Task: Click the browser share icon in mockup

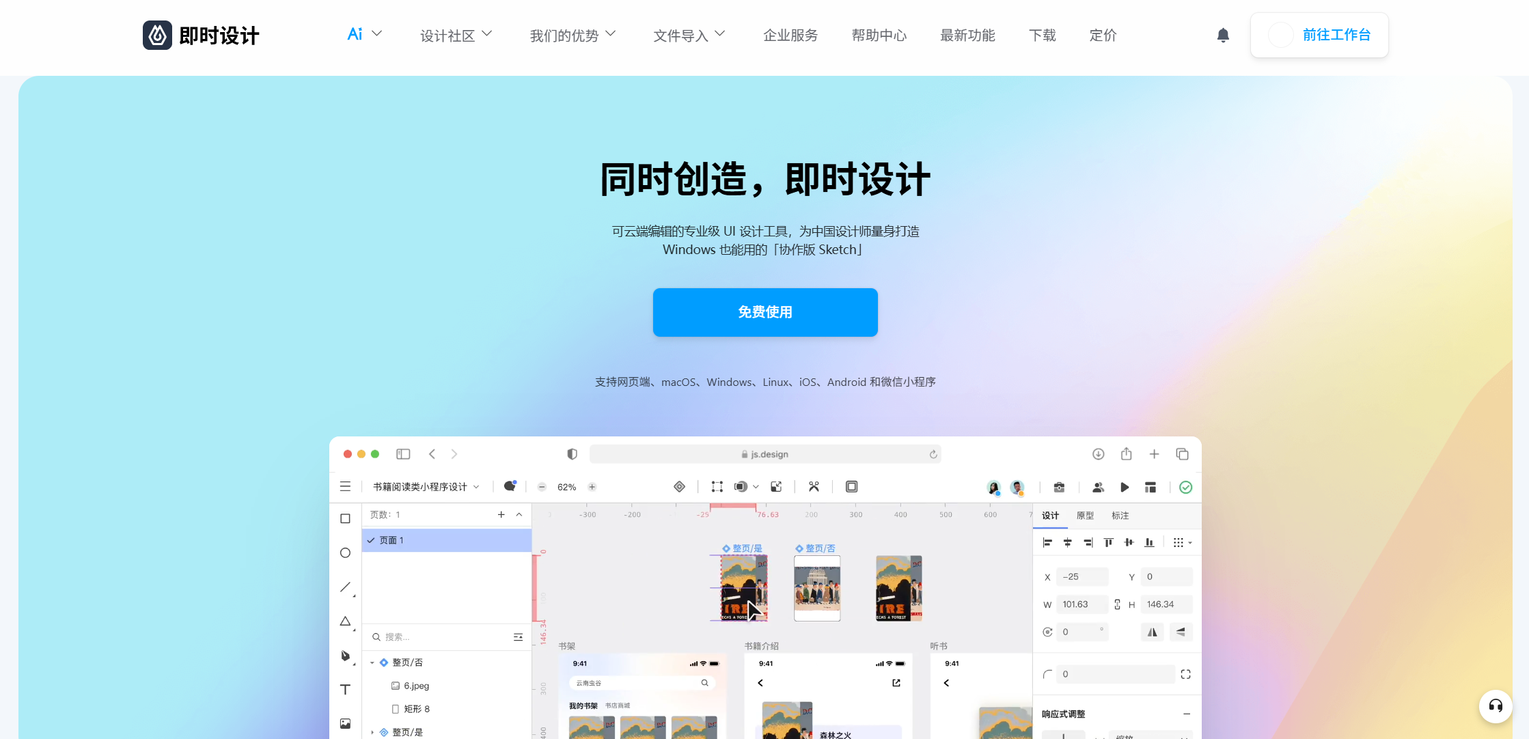Action: point(1126,454)
